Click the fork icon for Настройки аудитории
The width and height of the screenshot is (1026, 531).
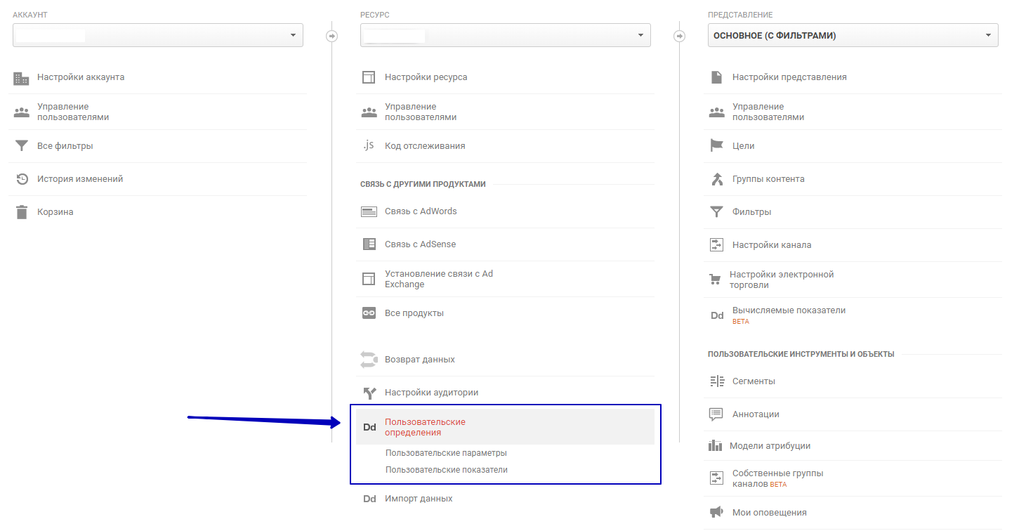click(x=369, y=393)
